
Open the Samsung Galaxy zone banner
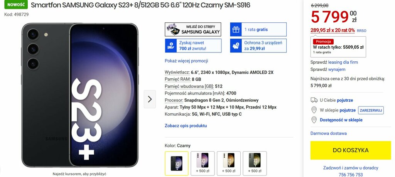[x=193, y=29]
